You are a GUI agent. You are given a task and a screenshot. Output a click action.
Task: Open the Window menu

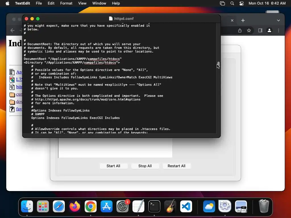tap(99, 3)
